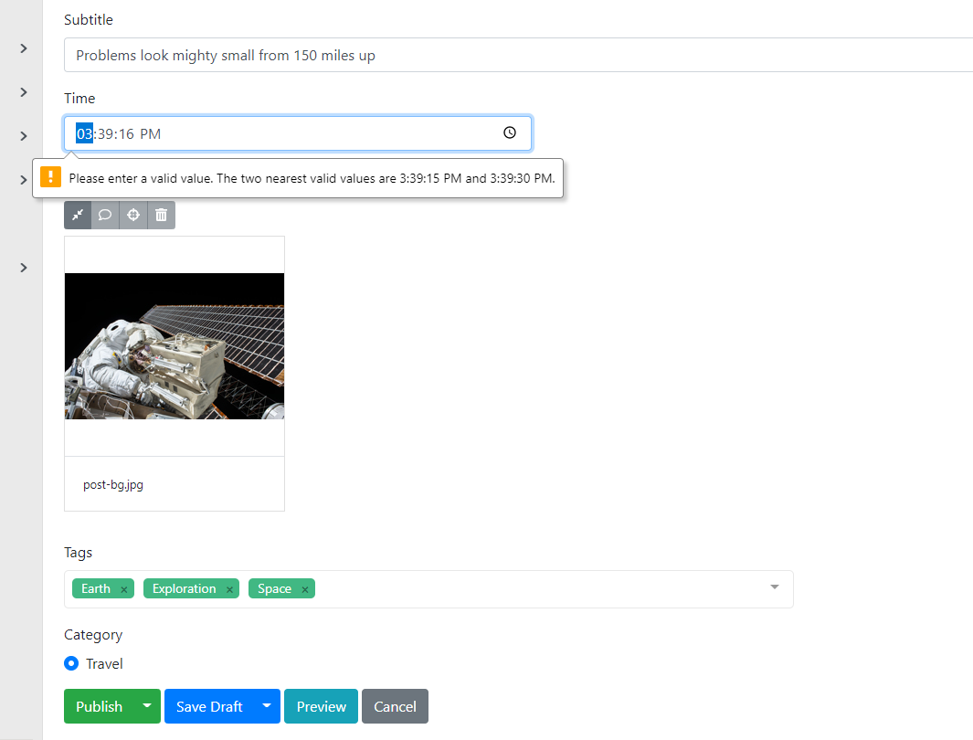973x740 pixels.
Task: Open the Save Draft options dropdown arrow
Action: click(267, 706)
